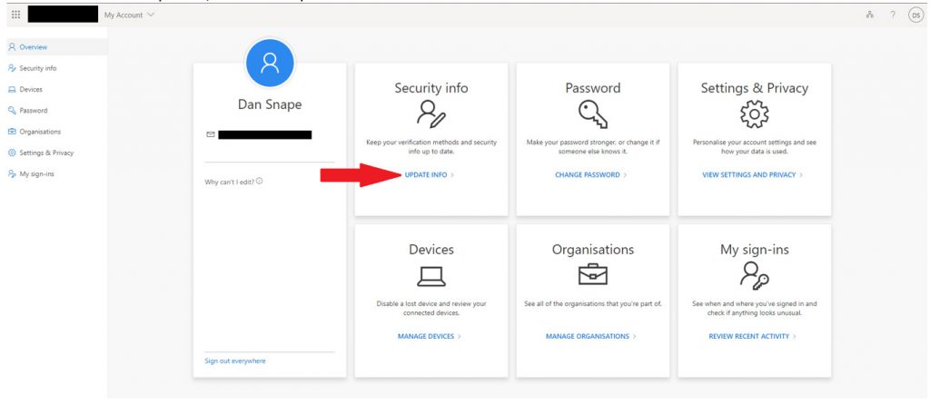The height and width of the screenshot is (405, 930).
Task: Go to Organisations in the sidebar
Action: click(35, 132)
